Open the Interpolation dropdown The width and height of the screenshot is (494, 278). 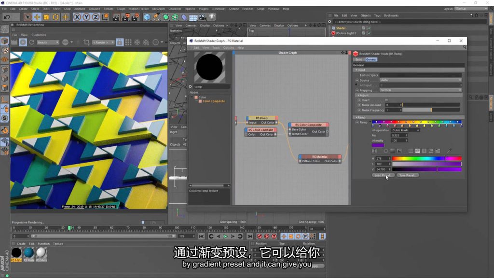click(x=405, y=130)
